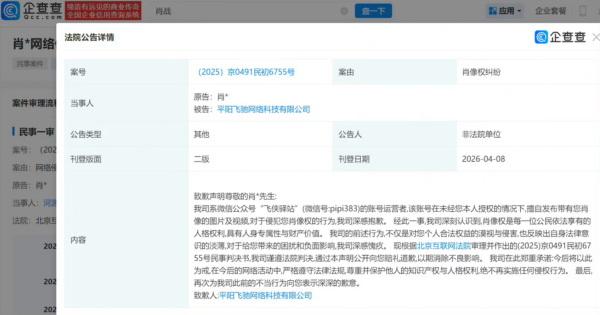Click the 法院公告详情 dialog title
This screenshot has width=600, height=315.
point(89,37)
